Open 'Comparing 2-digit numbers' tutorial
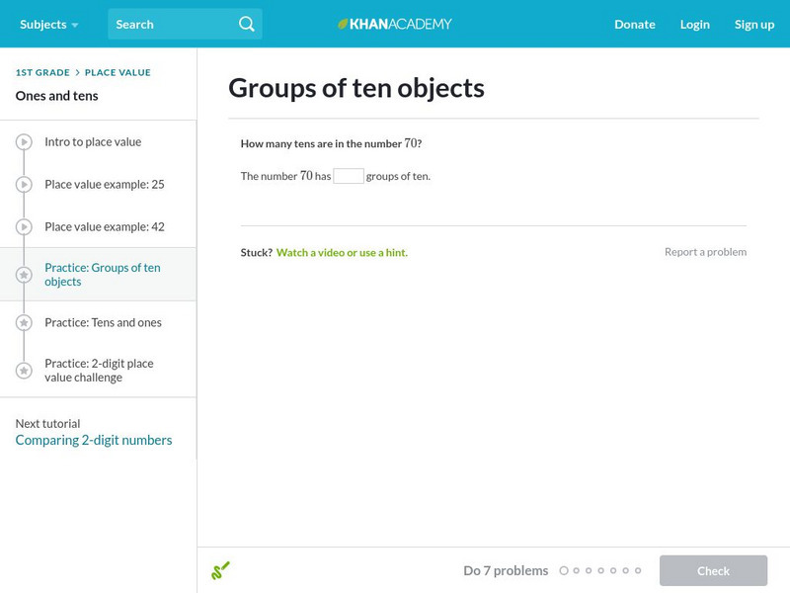790x593 pixels. (93, 440)
